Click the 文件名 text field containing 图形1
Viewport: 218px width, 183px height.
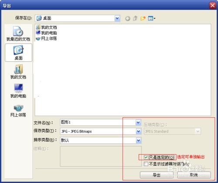point(98,123)
